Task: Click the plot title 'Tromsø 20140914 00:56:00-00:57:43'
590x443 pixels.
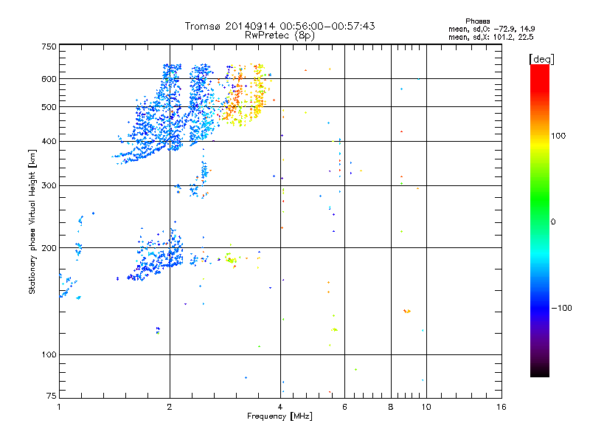Action: pos(280,26)
